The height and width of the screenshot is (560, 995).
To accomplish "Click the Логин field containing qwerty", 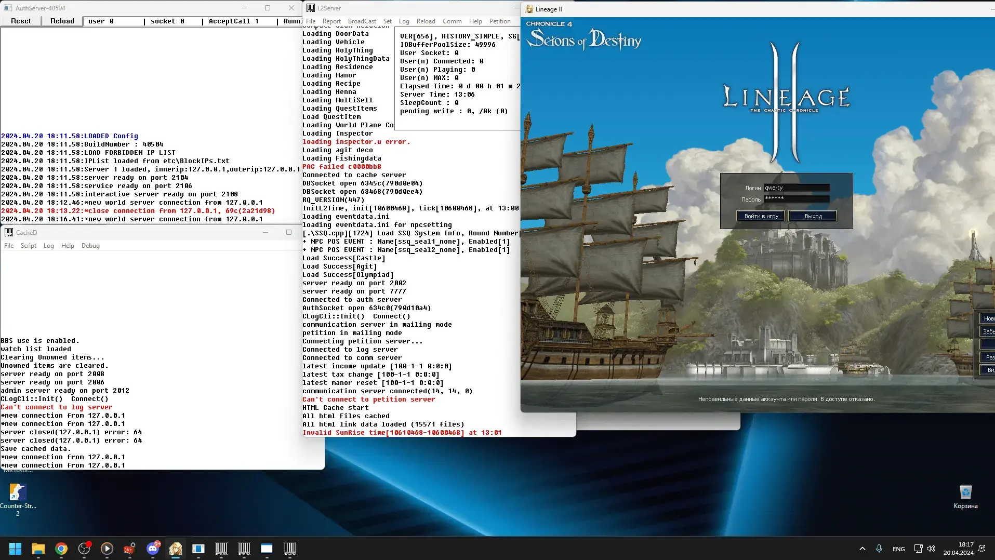I will (797, 188).
